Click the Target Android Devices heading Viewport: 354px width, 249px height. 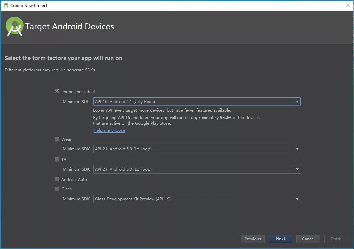[70, 26]
